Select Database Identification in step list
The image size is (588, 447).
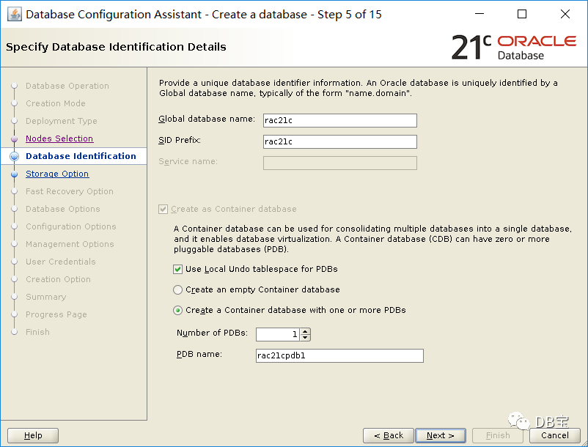click(x=81, y=156)
